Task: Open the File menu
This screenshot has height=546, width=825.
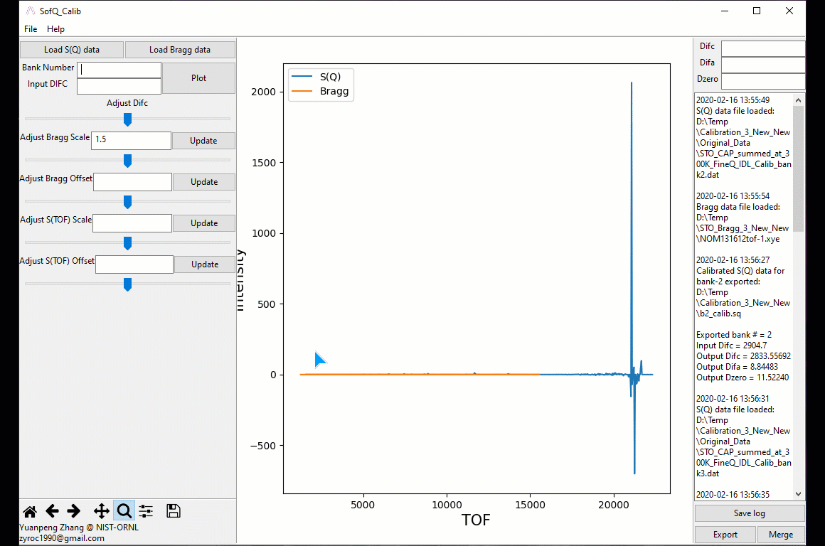Action: [x=31, y=29]
